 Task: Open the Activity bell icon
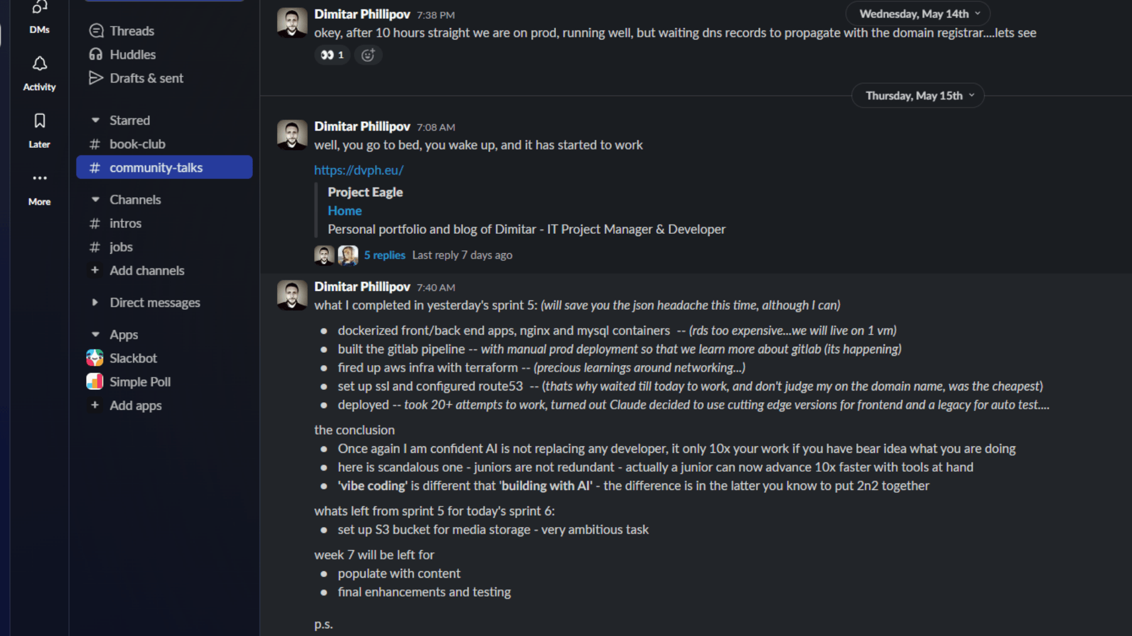point(40,64)
